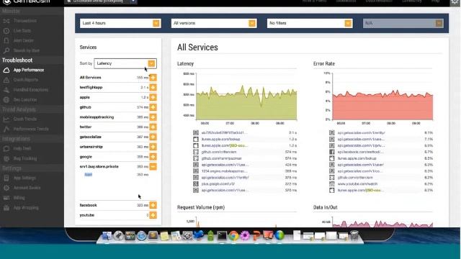Open Safari compass icon in dock
Image resolution: width=461 pixels, height=259 pixels.
pos(141,235)
